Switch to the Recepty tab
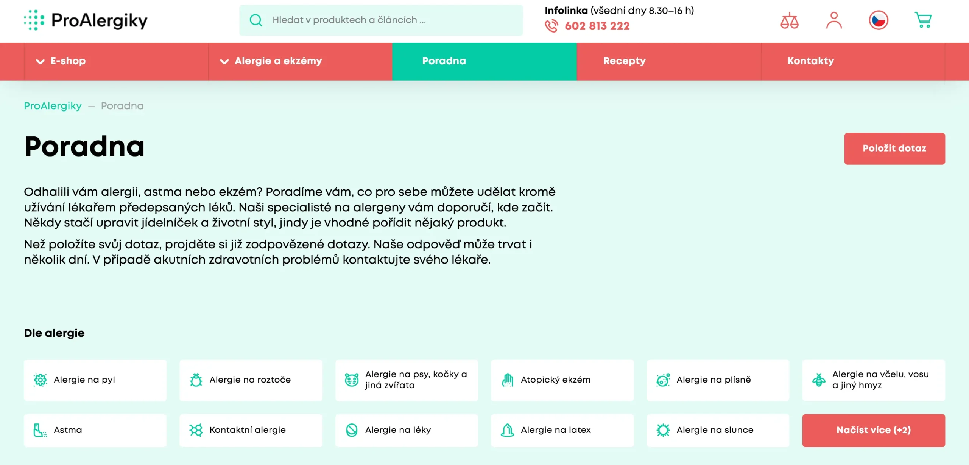The width and height of the screenshot is (969, 465). coord(624,61)
